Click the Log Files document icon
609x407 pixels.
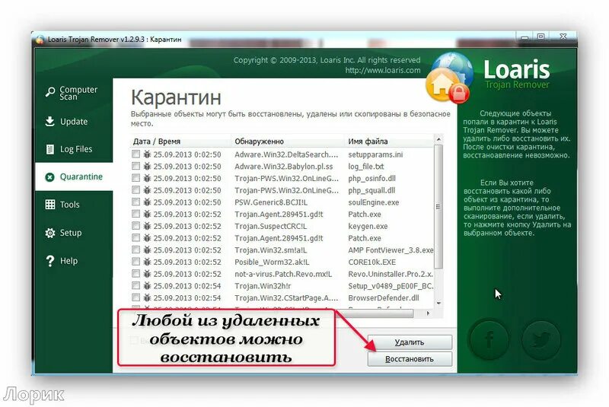coord(49,149)
